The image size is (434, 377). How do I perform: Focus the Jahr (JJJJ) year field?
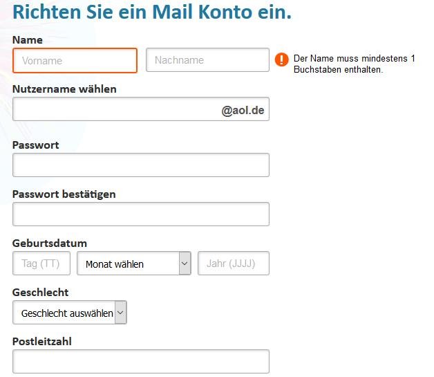234,264
